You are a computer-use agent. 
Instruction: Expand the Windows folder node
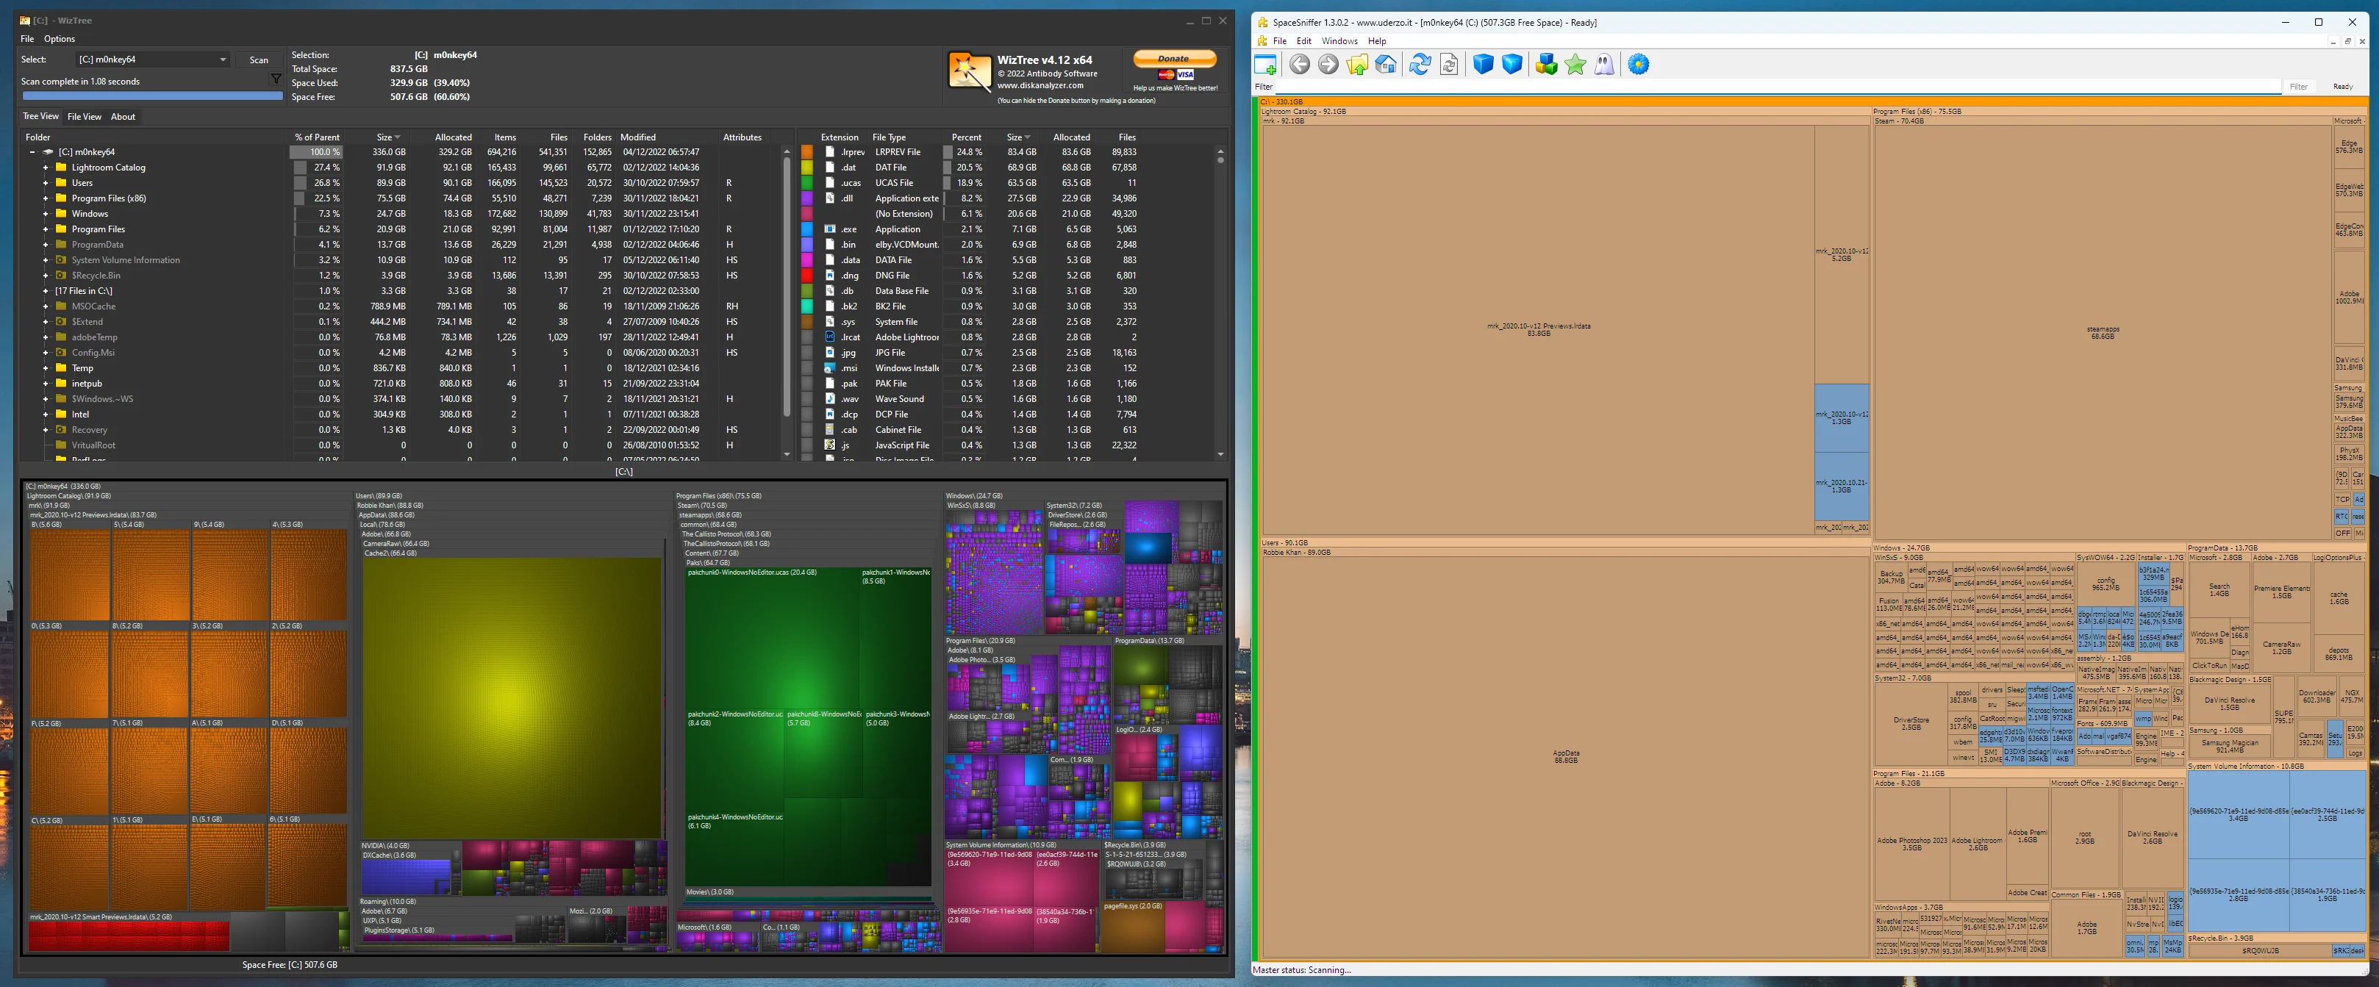coord(46,214)
